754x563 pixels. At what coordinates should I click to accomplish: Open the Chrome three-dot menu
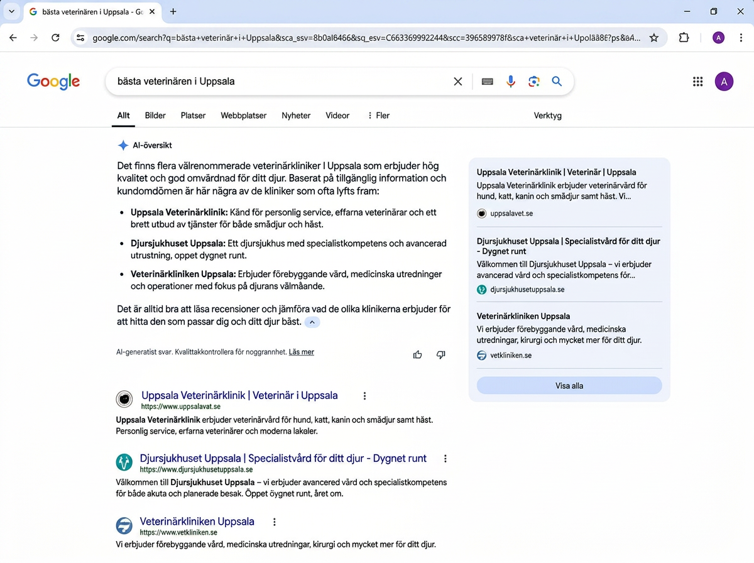click(x=741, y=38)
